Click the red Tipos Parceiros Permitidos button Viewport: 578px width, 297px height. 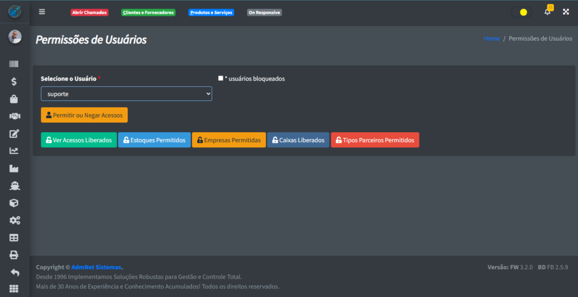(375, 140)
